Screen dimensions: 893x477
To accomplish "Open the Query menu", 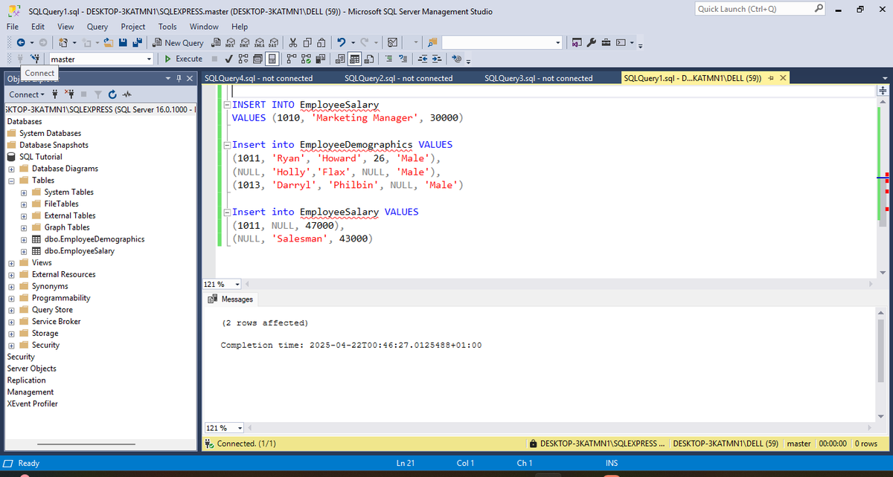I will pyautogui.click(x=97, y=26).
